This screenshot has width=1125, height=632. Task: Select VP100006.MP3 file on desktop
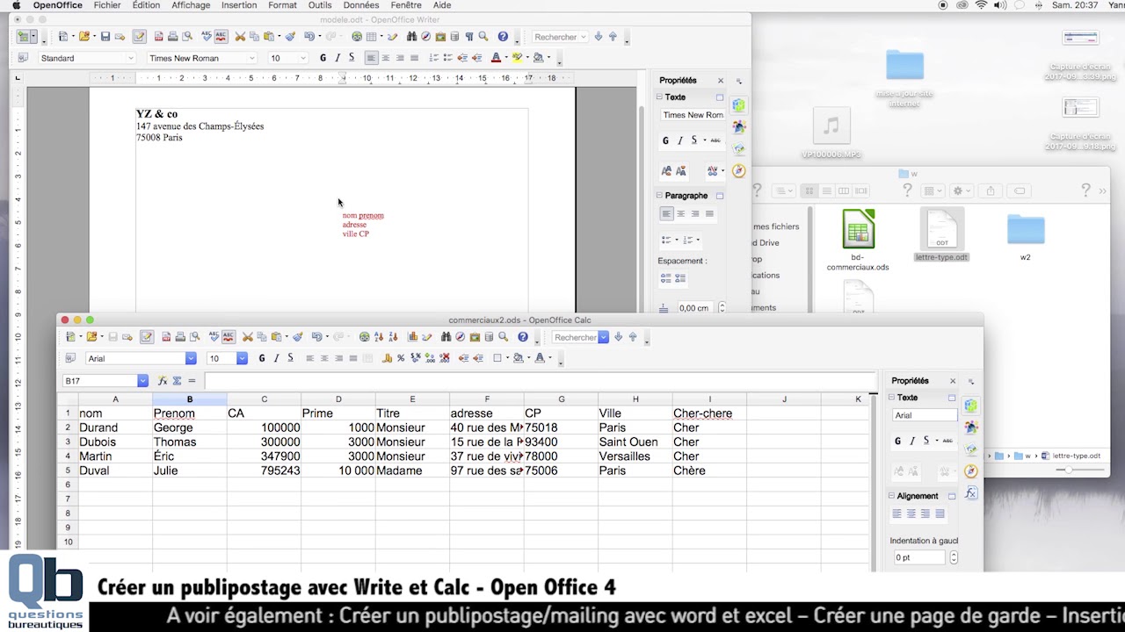click(831, 134)
